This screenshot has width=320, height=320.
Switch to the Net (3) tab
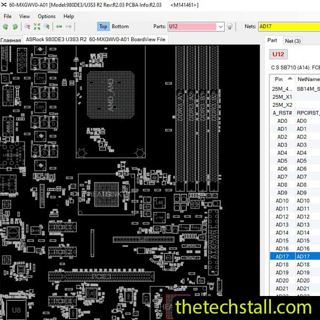point(293,41)
